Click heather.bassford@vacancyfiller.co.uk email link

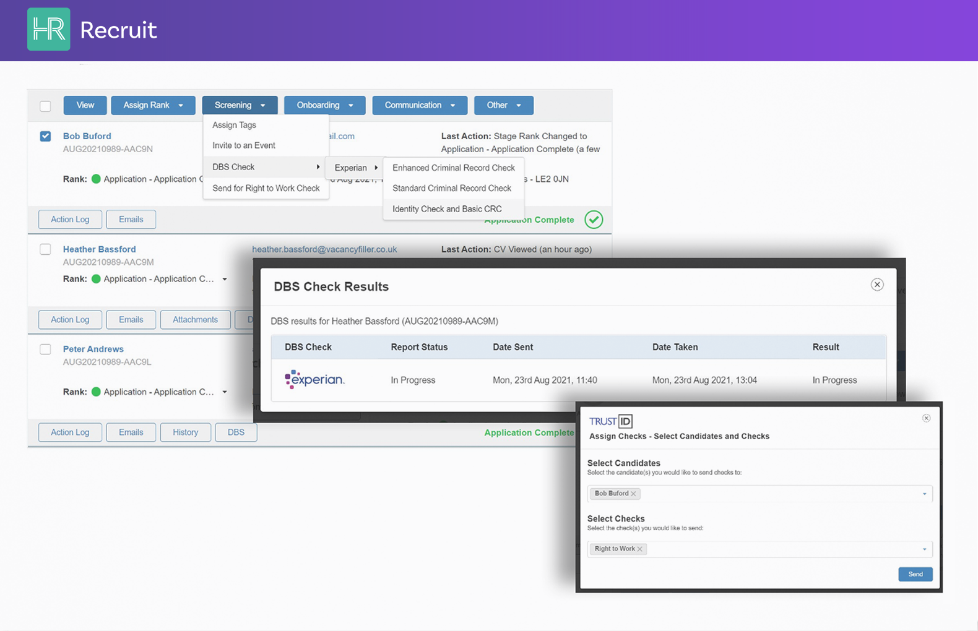pos(324,249)
